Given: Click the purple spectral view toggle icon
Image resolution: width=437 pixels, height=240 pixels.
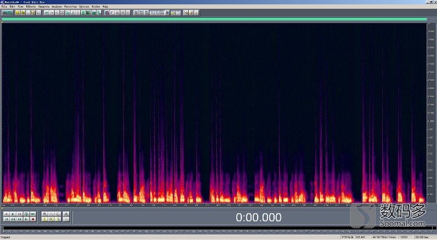Looking at the screenshot, I should coord(107,13).
